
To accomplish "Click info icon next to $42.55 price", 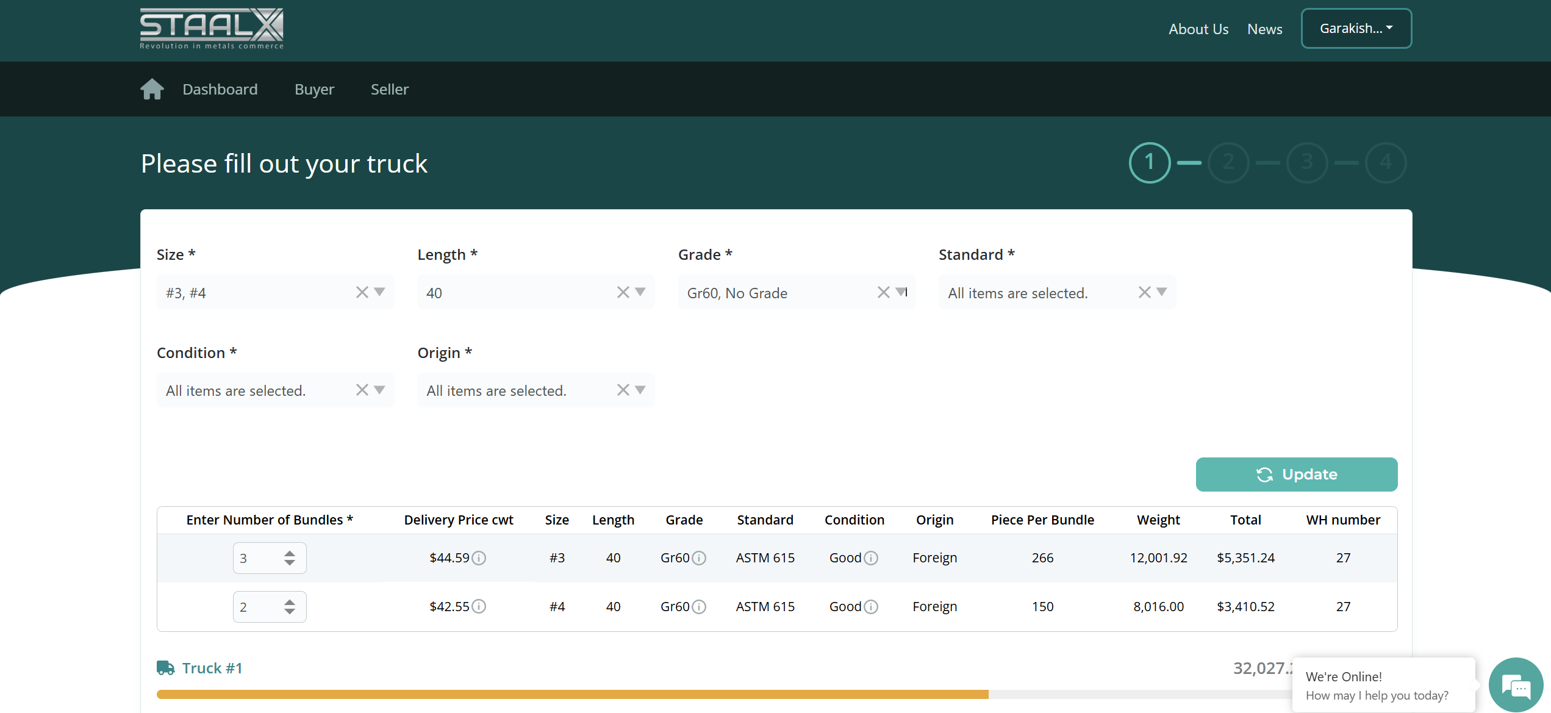I will pos(479,607).
